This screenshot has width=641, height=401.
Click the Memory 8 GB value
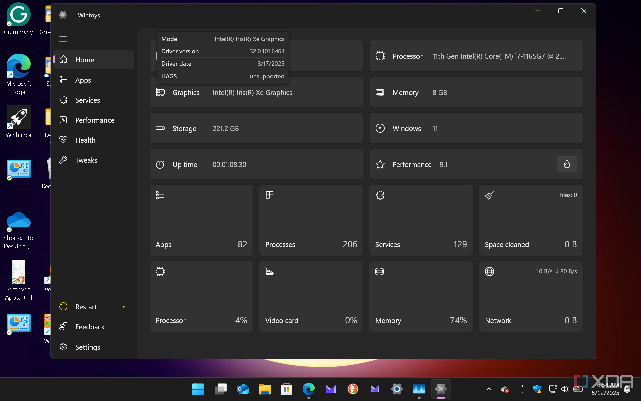(x=440, y=93)
